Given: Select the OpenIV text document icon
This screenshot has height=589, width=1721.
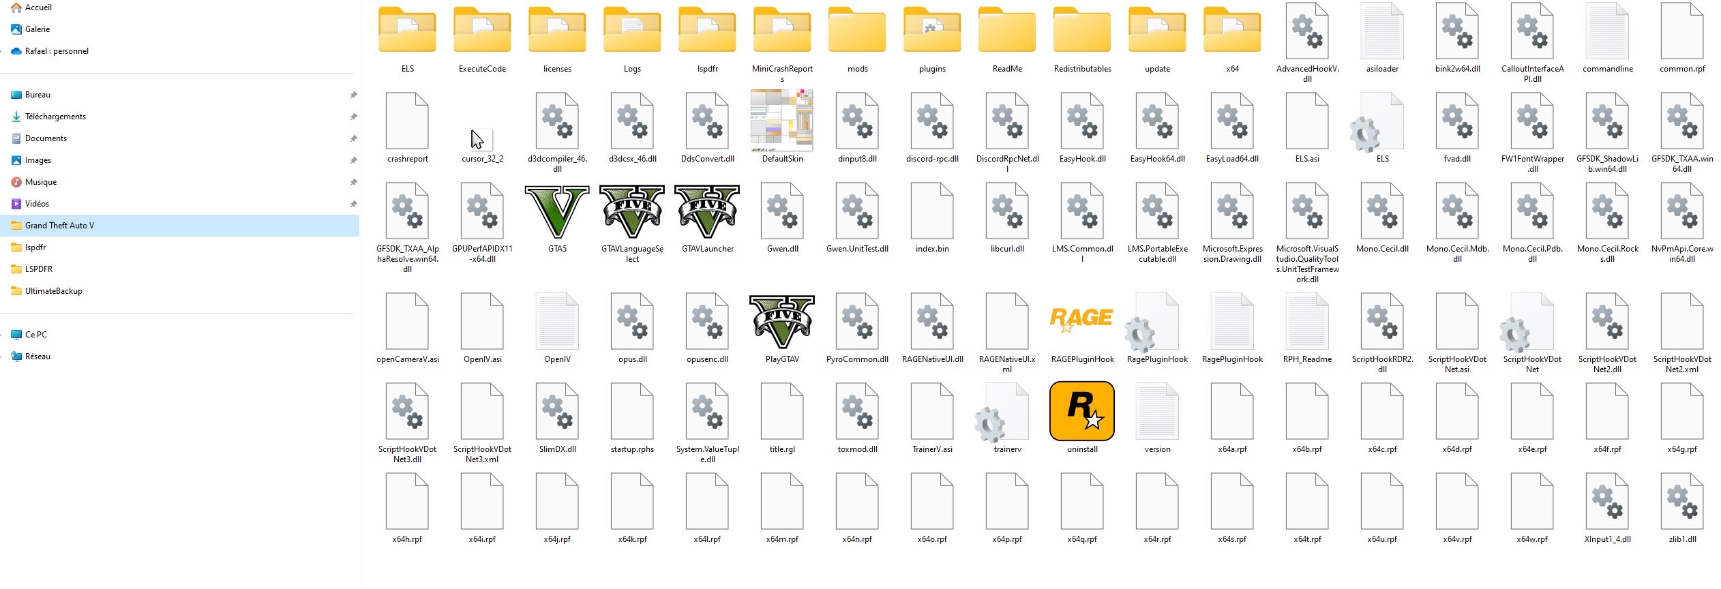Looking at the screenshot, I should point(557,321).
